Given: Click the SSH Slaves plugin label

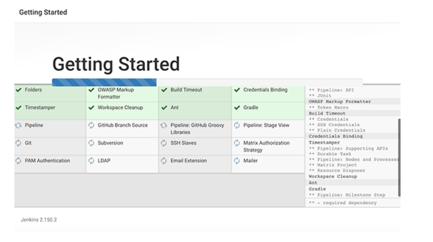Looking at the screenshot, I should pos(183,143).
